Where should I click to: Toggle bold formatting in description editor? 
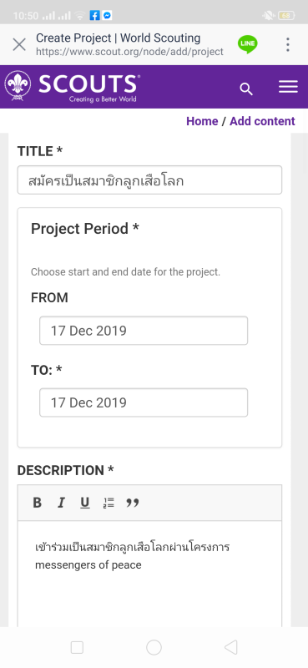37,504
